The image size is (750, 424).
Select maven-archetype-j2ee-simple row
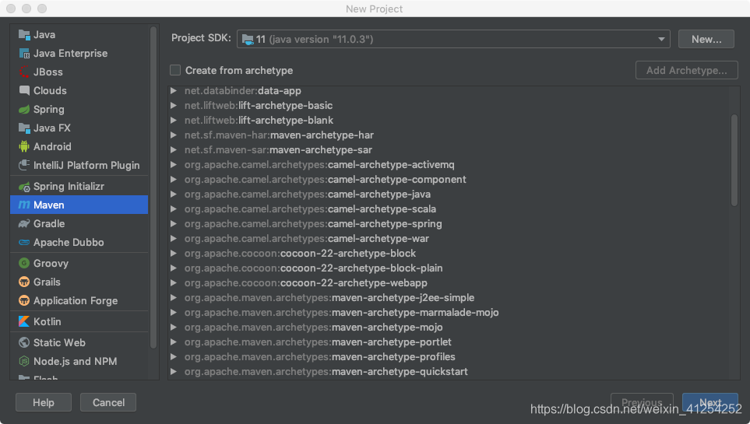[x=449, y=298]
